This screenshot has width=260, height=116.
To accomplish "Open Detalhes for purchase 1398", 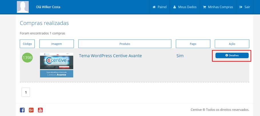I will coord(232,55).
